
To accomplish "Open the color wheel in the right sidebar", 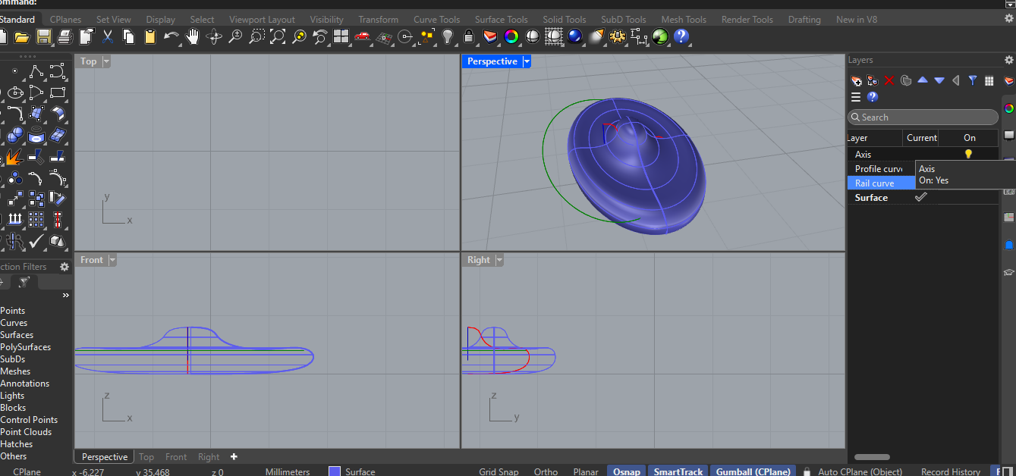I will click(1011, 108).
